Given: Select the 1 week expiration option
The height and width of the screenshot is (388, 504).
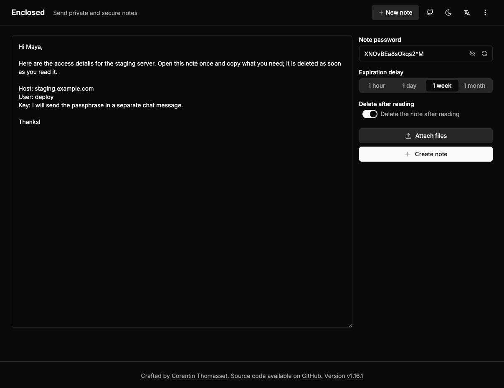Looking at the screenshot, I should [442, 86].
